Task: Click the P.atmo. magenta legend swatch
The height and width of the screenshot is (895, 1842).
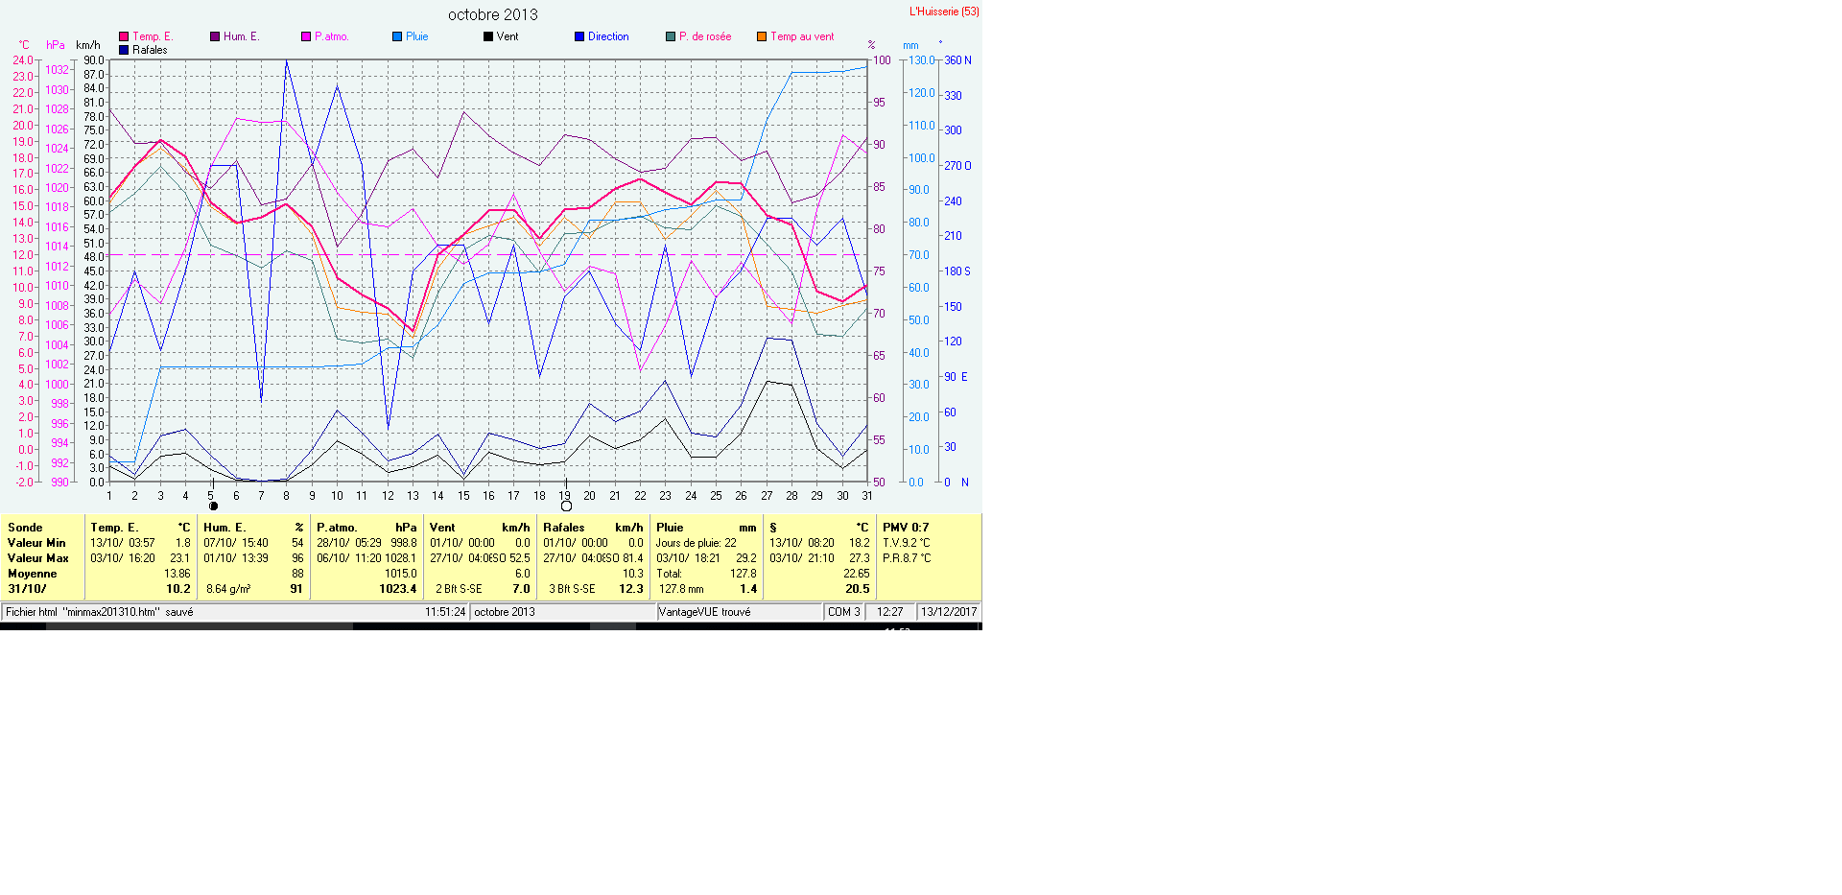Action: [x=306, y=36]
